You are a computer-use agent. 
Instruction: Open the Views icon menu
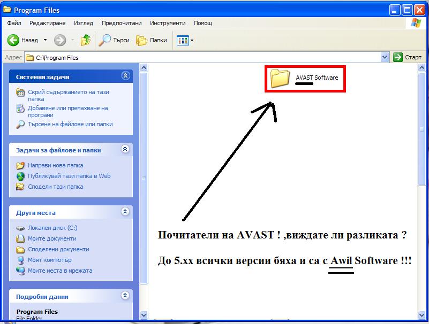coord(183,41)
